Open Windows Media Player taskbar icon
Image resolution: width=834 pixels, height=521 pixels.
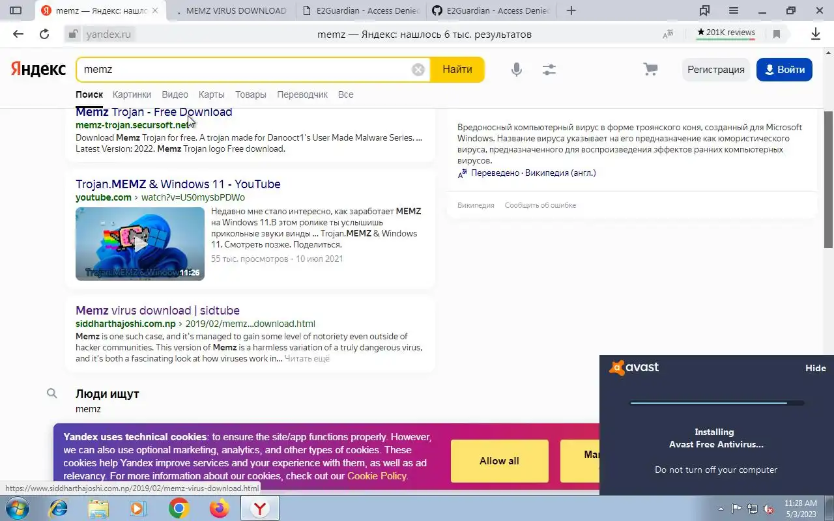pos(138,508)
